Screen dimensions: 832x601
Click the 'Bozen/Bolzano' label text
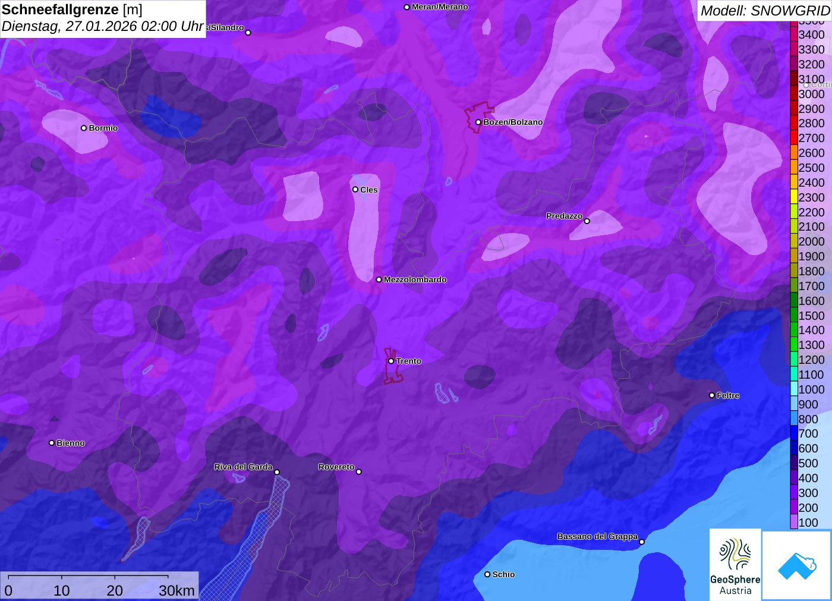(513, 122)
